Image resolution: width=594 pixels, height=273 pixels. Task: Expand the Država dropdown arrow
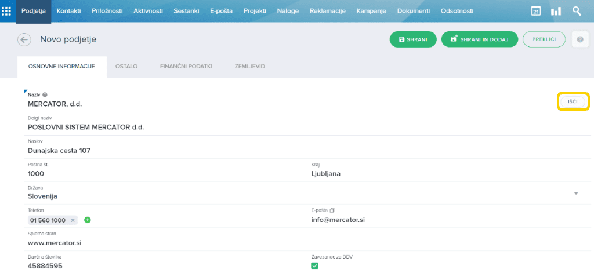pos(576,194)
